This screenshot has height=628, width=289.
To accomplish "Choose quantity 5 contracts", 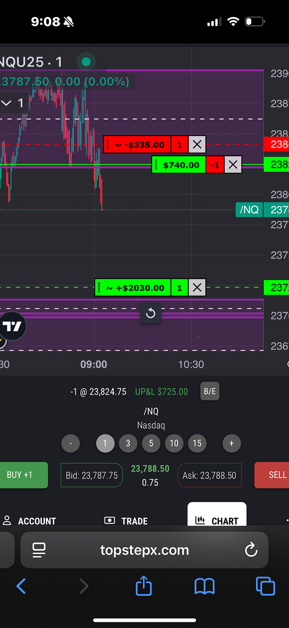I will (x=151, y=444).
